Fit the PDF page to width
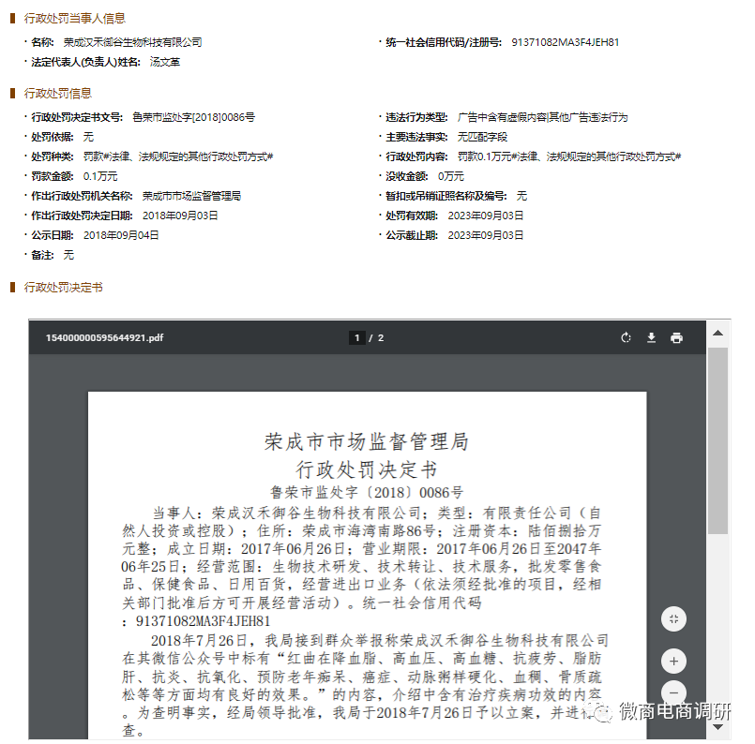This screenshot has width=755, height=744. click(x=673, y=619)
